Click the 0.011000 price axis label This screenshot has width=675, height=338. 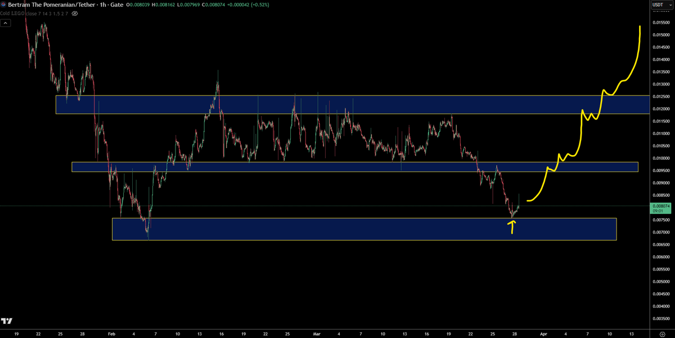tap(661, 133)
